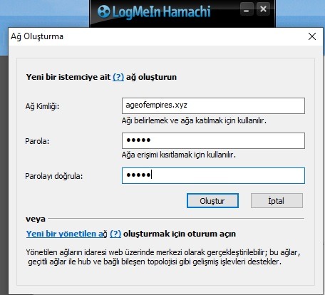Focus the Ağ Kimliği text field

(x=213, y=105)
